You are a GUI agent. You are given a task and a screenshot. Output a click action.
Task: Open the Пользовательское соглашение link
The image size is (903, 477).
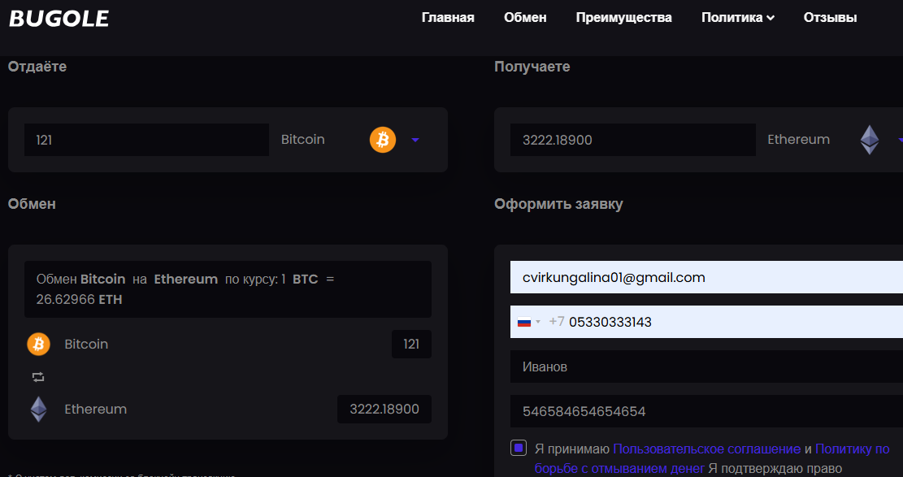[706, 449]
